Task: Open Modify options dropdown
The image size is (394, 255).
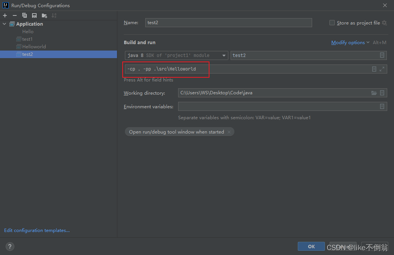Action: 350,43
